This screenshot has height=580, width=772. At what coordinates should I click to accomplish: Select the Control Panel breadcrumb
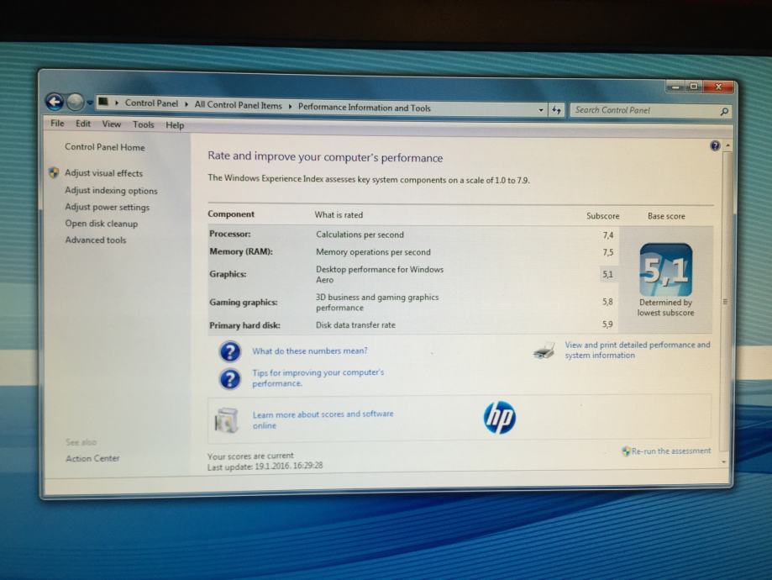(151, 103)
